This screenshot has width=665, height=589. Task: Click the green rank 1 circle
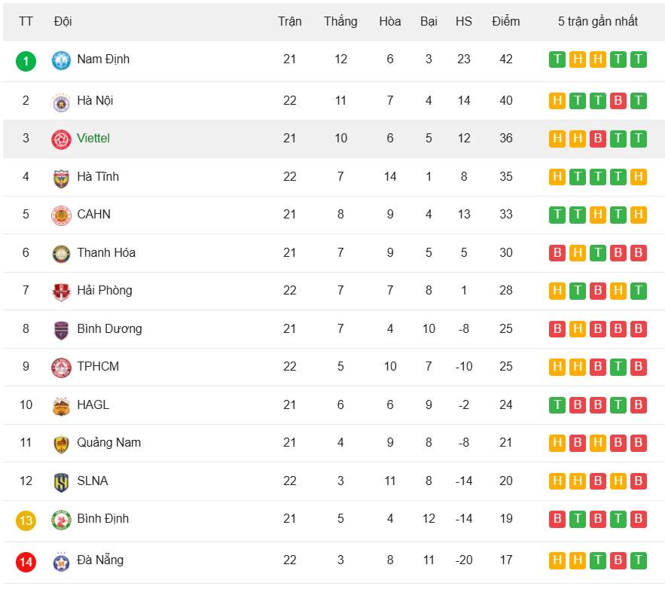point(26,61)
